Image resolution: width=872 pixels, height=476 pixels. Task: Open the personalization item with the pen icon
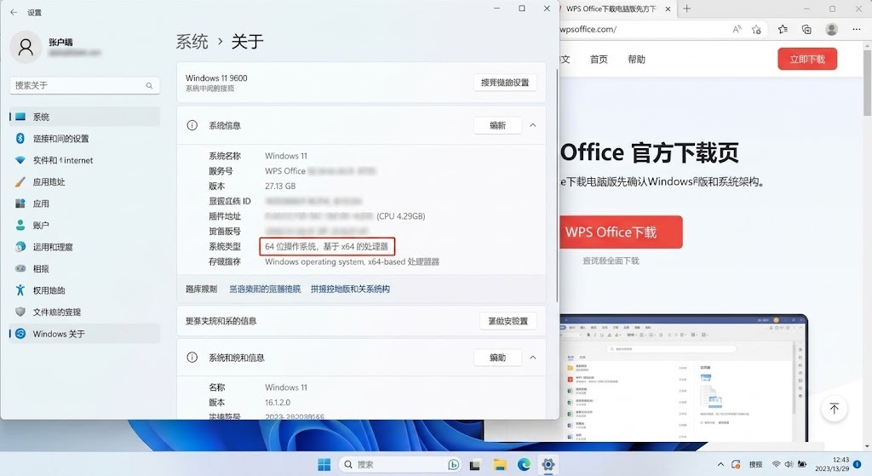coord(84,182)
